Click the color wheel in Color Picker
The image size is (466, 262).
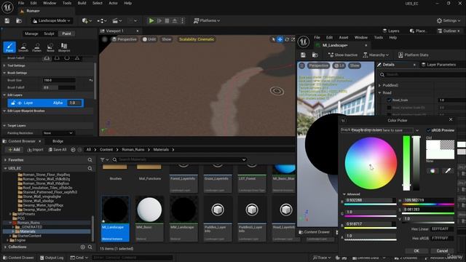point(371,163)
